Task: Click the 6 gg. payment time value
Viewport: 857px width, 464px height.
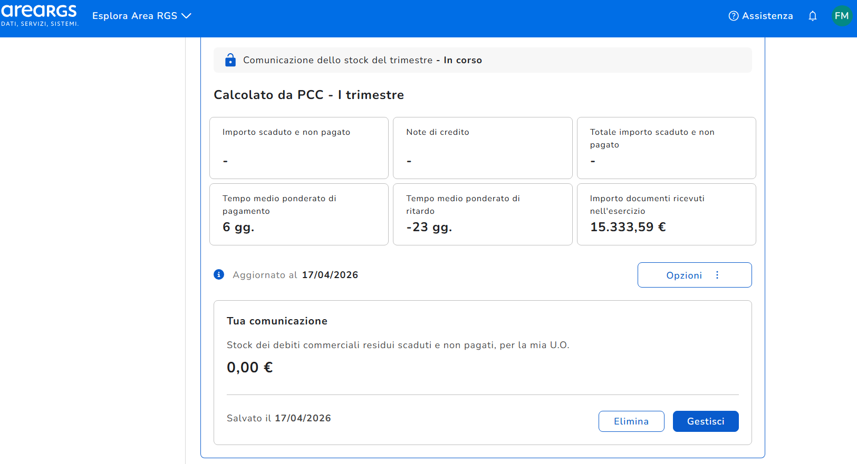Action: click(x=238, y=227)
